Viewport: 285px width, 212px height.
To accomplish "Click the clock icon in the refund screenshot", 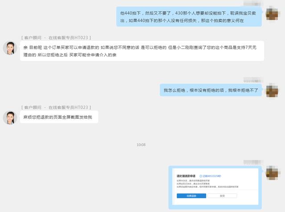I will [x=201, y=176].
